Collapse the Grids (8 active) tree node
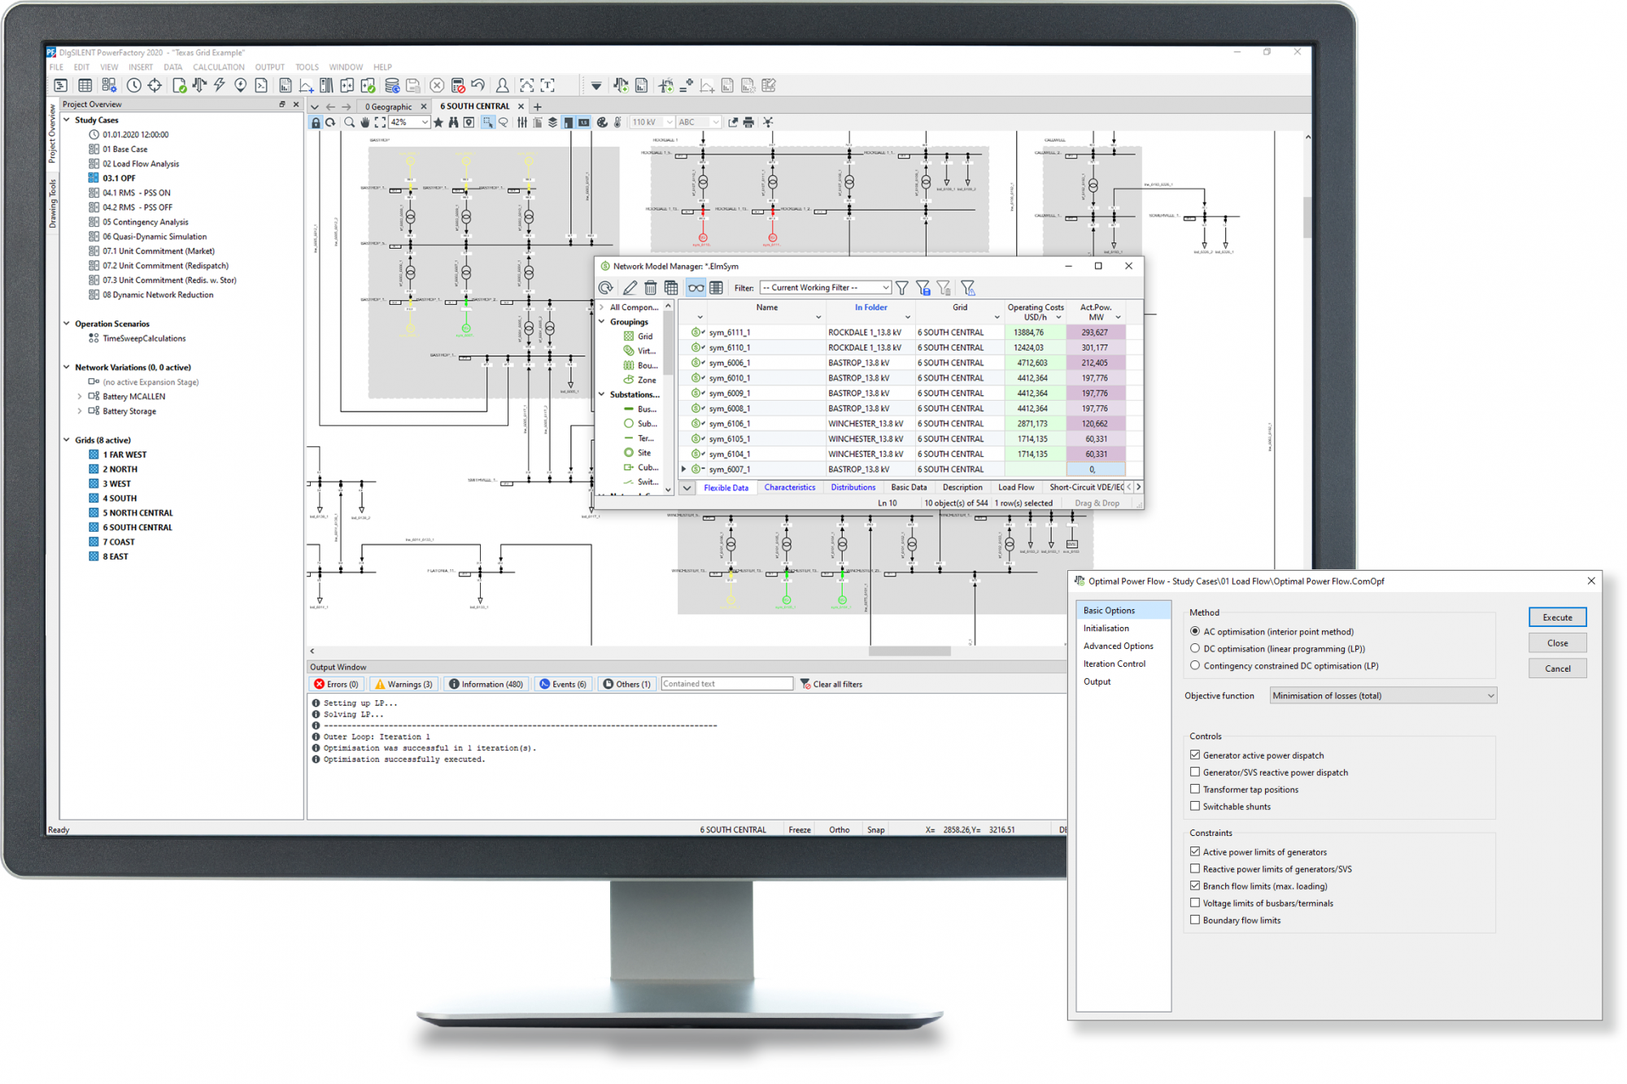This screenshot has width=1627, height=1084. click(x=67, y=440)
